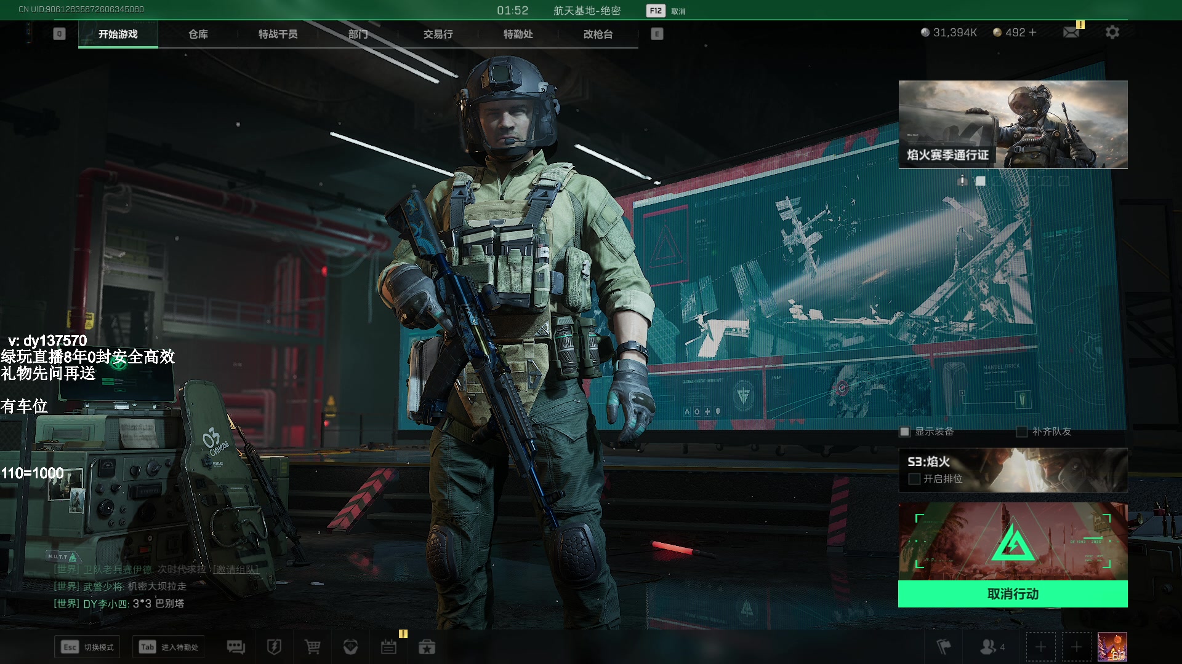Open the map selection card with triangle logo
Image resolution: width=1182 pixels, height=664 pixels.
tap(1013, 541)
